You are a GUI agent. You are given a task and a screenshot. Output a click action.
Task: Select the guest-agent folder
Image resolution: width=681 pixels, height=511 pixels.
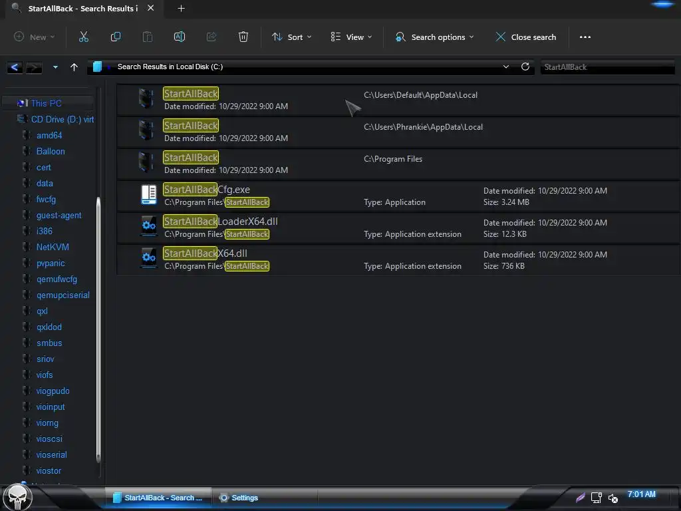pyautogui.click(x=59, y=216)
